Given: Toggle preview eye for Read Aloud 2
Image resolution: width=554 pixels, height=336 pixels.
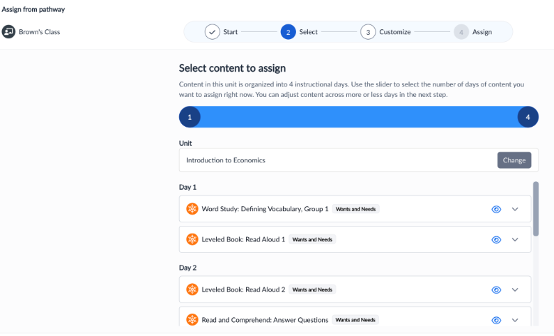Looking at the screenshot, I should [x=497, y=290].
